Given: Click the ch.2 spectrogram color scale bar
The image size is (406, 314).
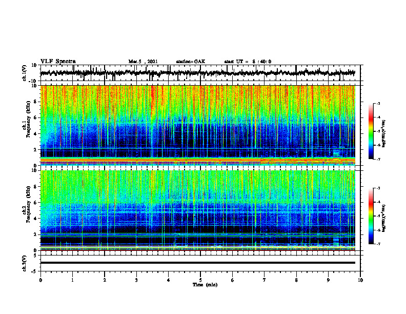Looking at the screenshot, I should [371, 216].
